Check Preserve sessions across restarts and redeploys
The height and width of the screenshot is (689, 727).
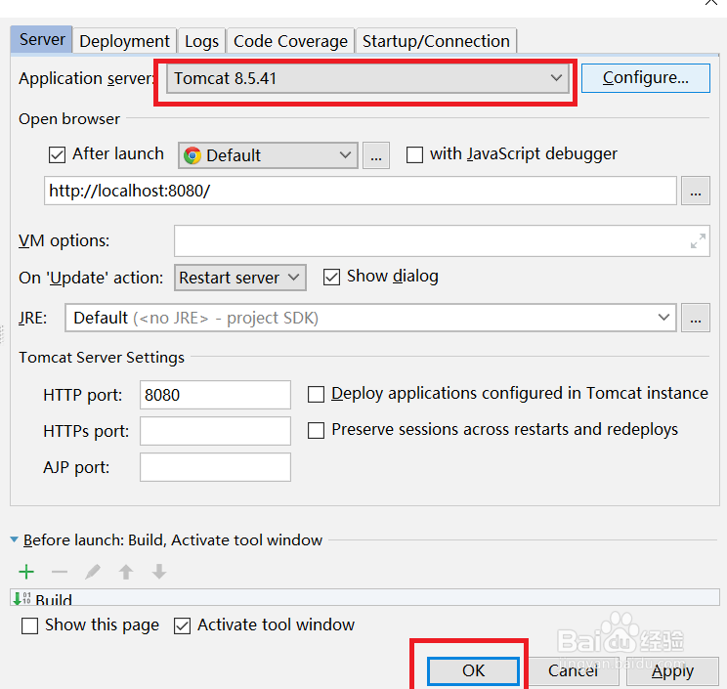[x=316, y=430]
